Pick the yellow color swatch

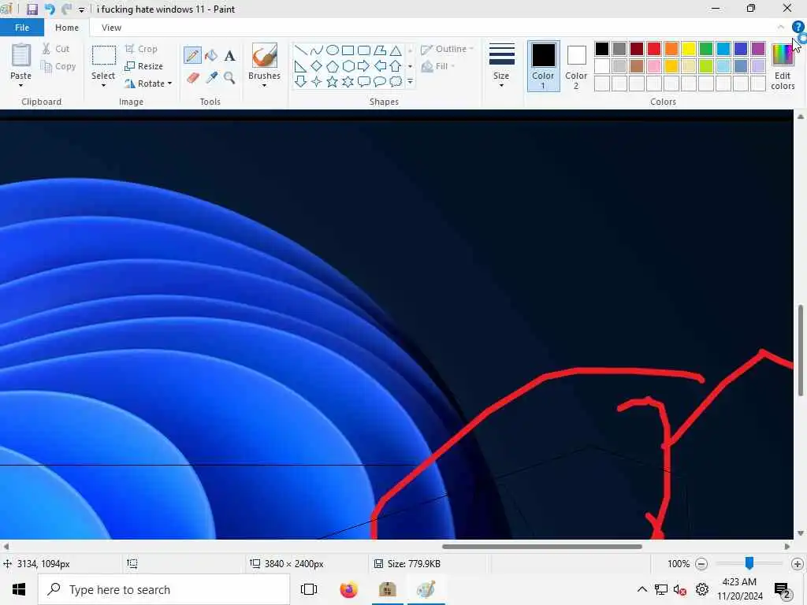689,49
